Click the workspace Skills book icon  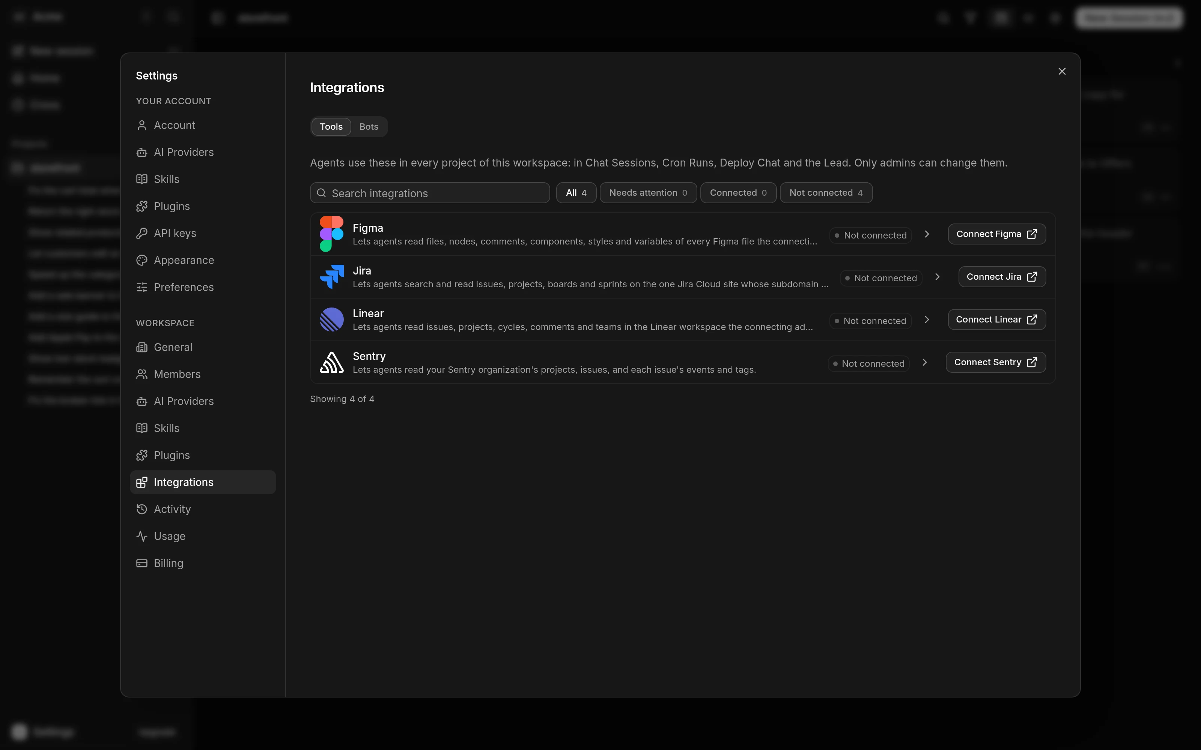click(x=142, y=428)
